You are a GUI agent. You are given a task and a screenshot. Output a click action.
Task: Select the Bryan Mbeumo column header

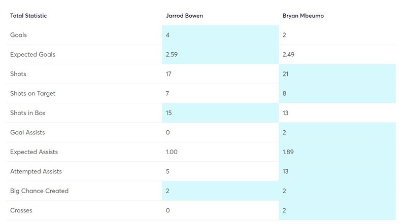(303, 16)
